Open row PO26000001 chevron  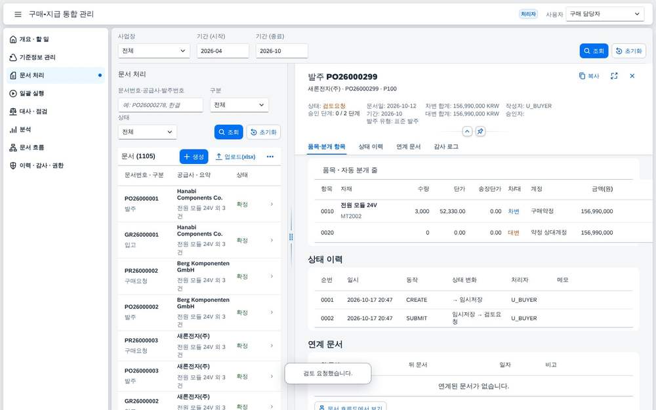(272, 204)
